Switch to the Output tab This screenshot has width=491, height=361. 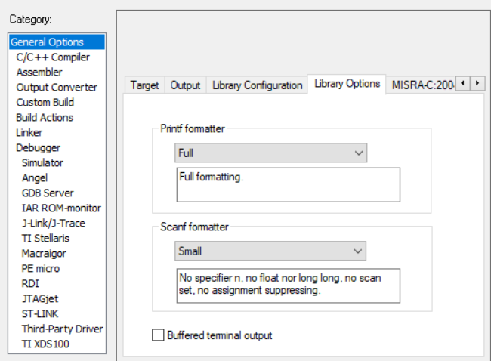click(x=185, y=85)
